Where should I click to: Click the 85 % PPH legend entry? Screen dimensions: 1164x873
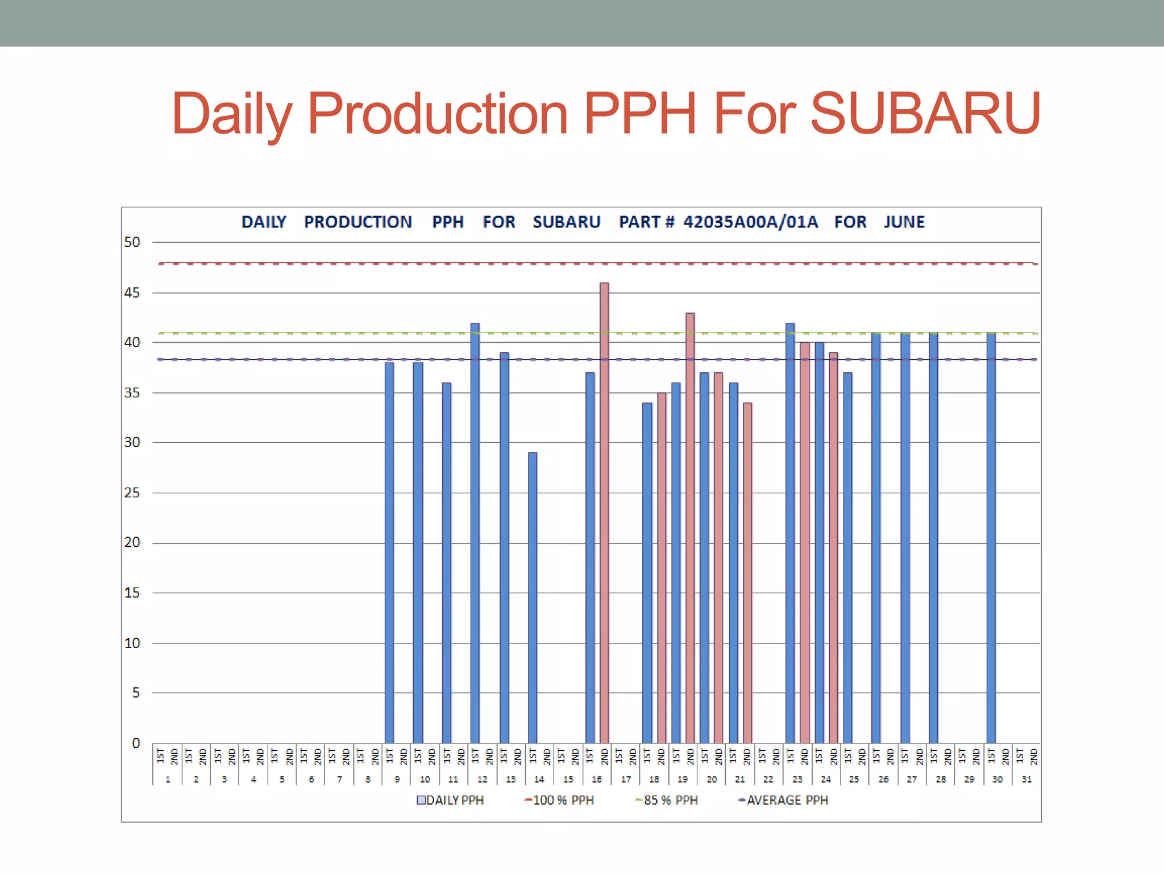tap(666, 800)
